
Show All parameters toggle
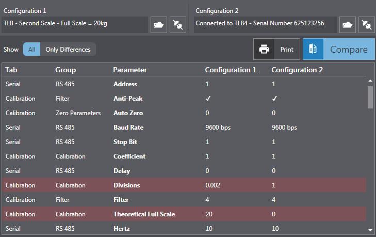click(31, 50)
